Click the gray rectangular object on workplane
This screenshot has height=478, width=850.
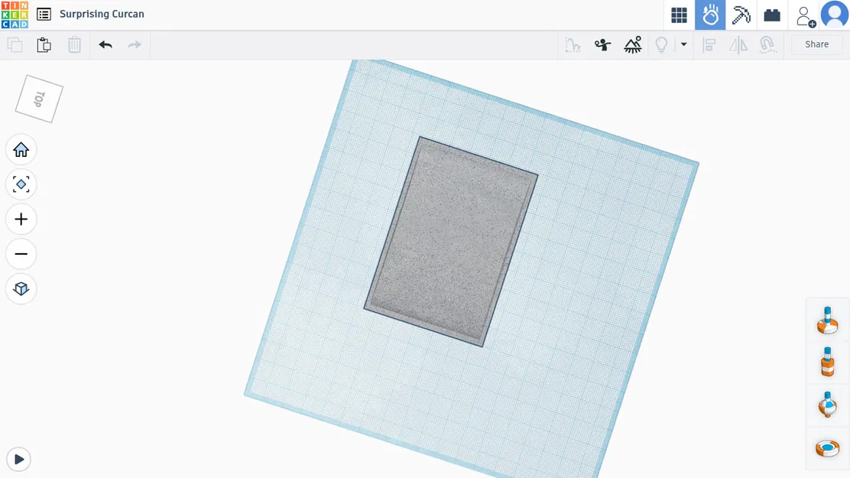[x=450, y=242]
